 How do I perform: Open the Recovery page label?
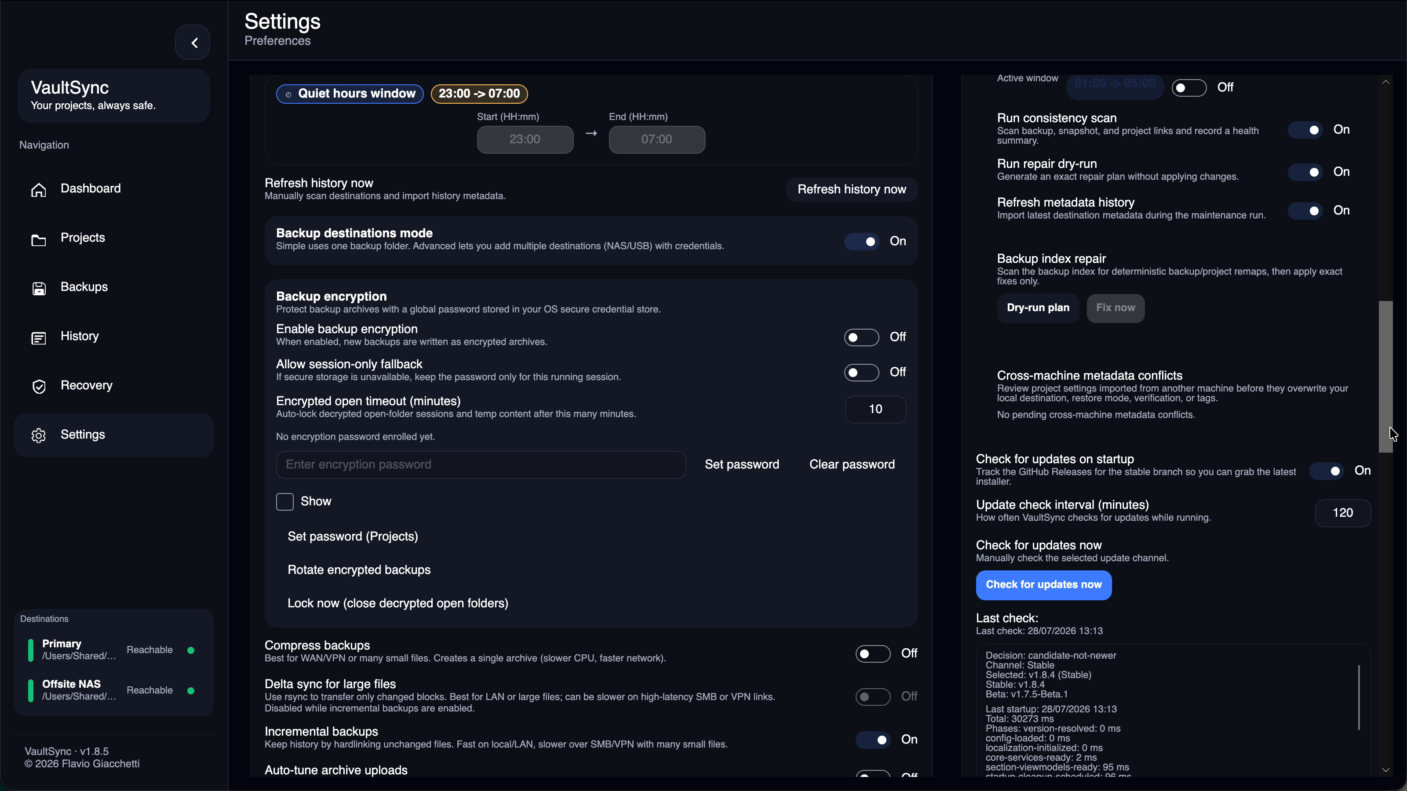pos(86,385)
